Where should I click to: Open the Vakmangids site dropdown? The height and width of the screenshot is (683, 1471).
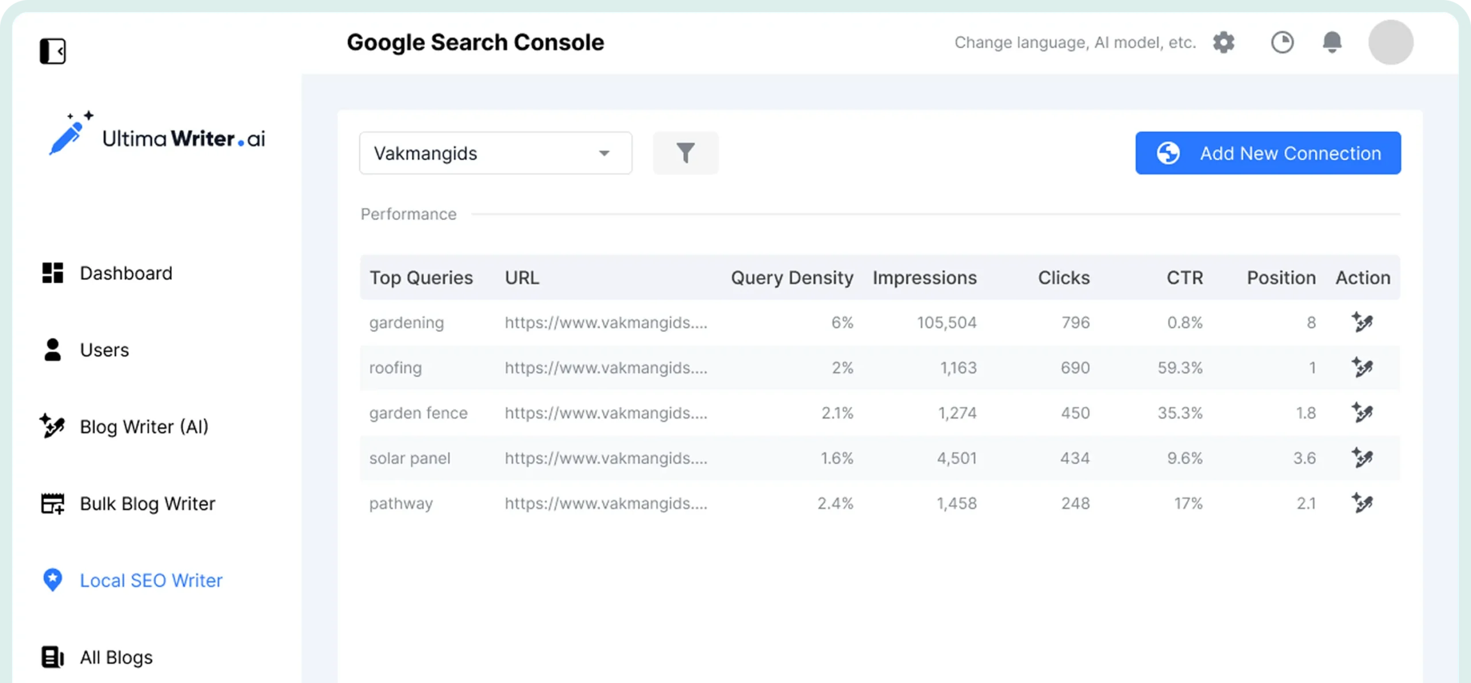click(x=495, y=153)
